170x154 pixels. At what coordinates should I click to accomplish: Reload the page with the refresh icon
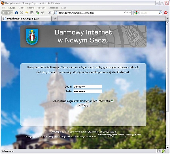[x=16, y=13]
